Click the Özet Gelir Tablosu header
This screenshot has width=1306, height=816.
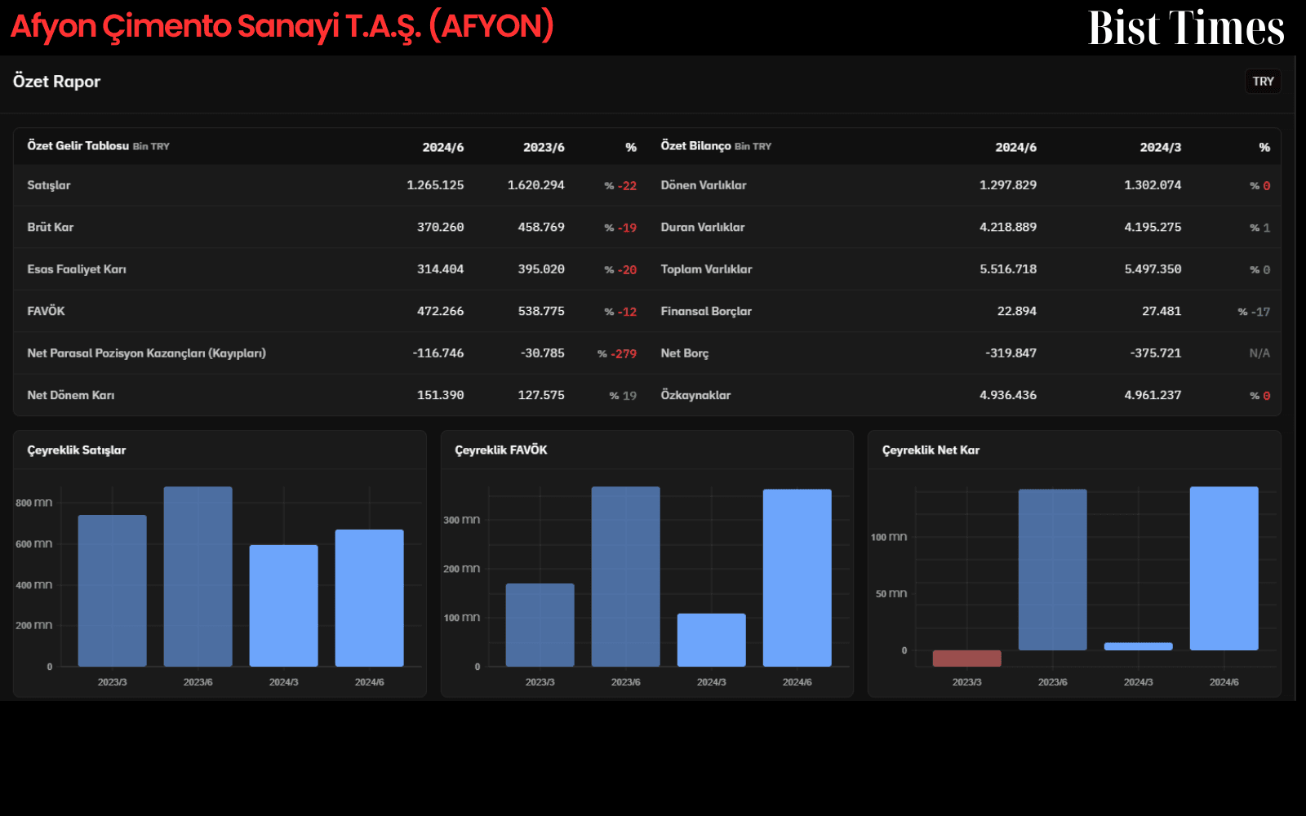tap(98, 146)
